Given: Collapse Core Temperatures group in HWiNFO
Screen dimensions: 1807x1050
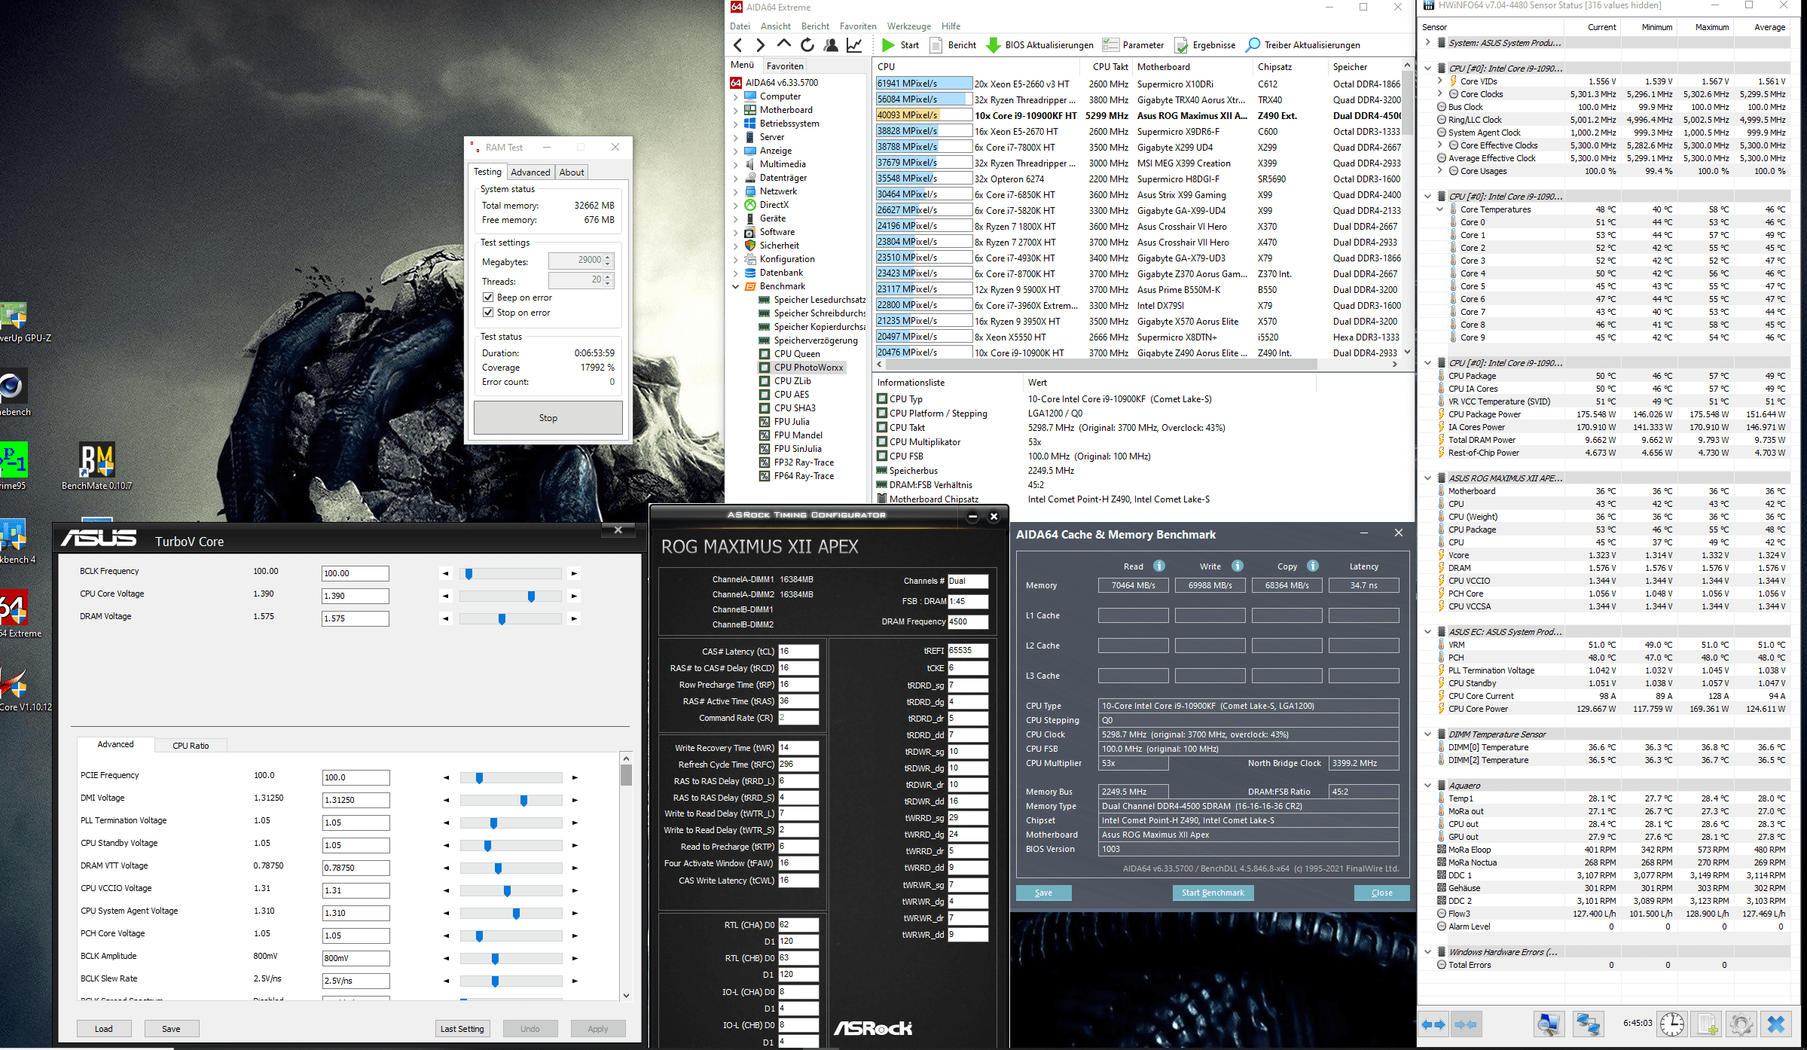Looking at the screenshot, I should pos(1440,209).
